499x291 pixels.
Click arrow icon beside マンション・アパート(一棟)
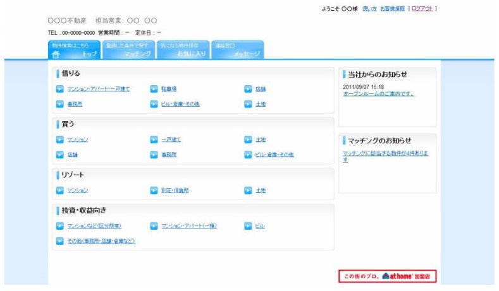(154, 226)
